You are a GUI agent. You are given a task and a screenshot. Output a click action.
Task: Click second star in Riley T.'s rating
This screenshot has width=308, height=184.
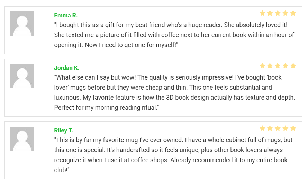pos(270,128)
